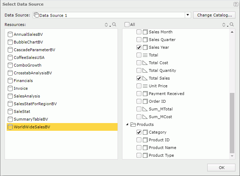Click the Sales Month dimension icon
The height and width of the screenshot is (176, 240).
pos(145,32)
